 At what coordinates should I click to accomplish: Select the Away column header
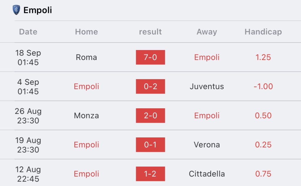[x=207, y=32]
